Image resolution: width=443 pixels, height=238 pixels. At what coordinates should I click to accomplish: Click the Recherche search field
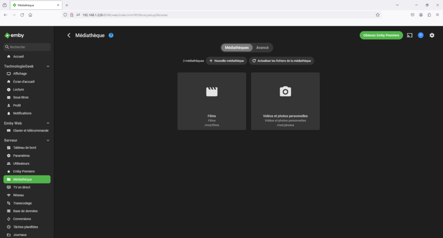click(x=28, y=47)
